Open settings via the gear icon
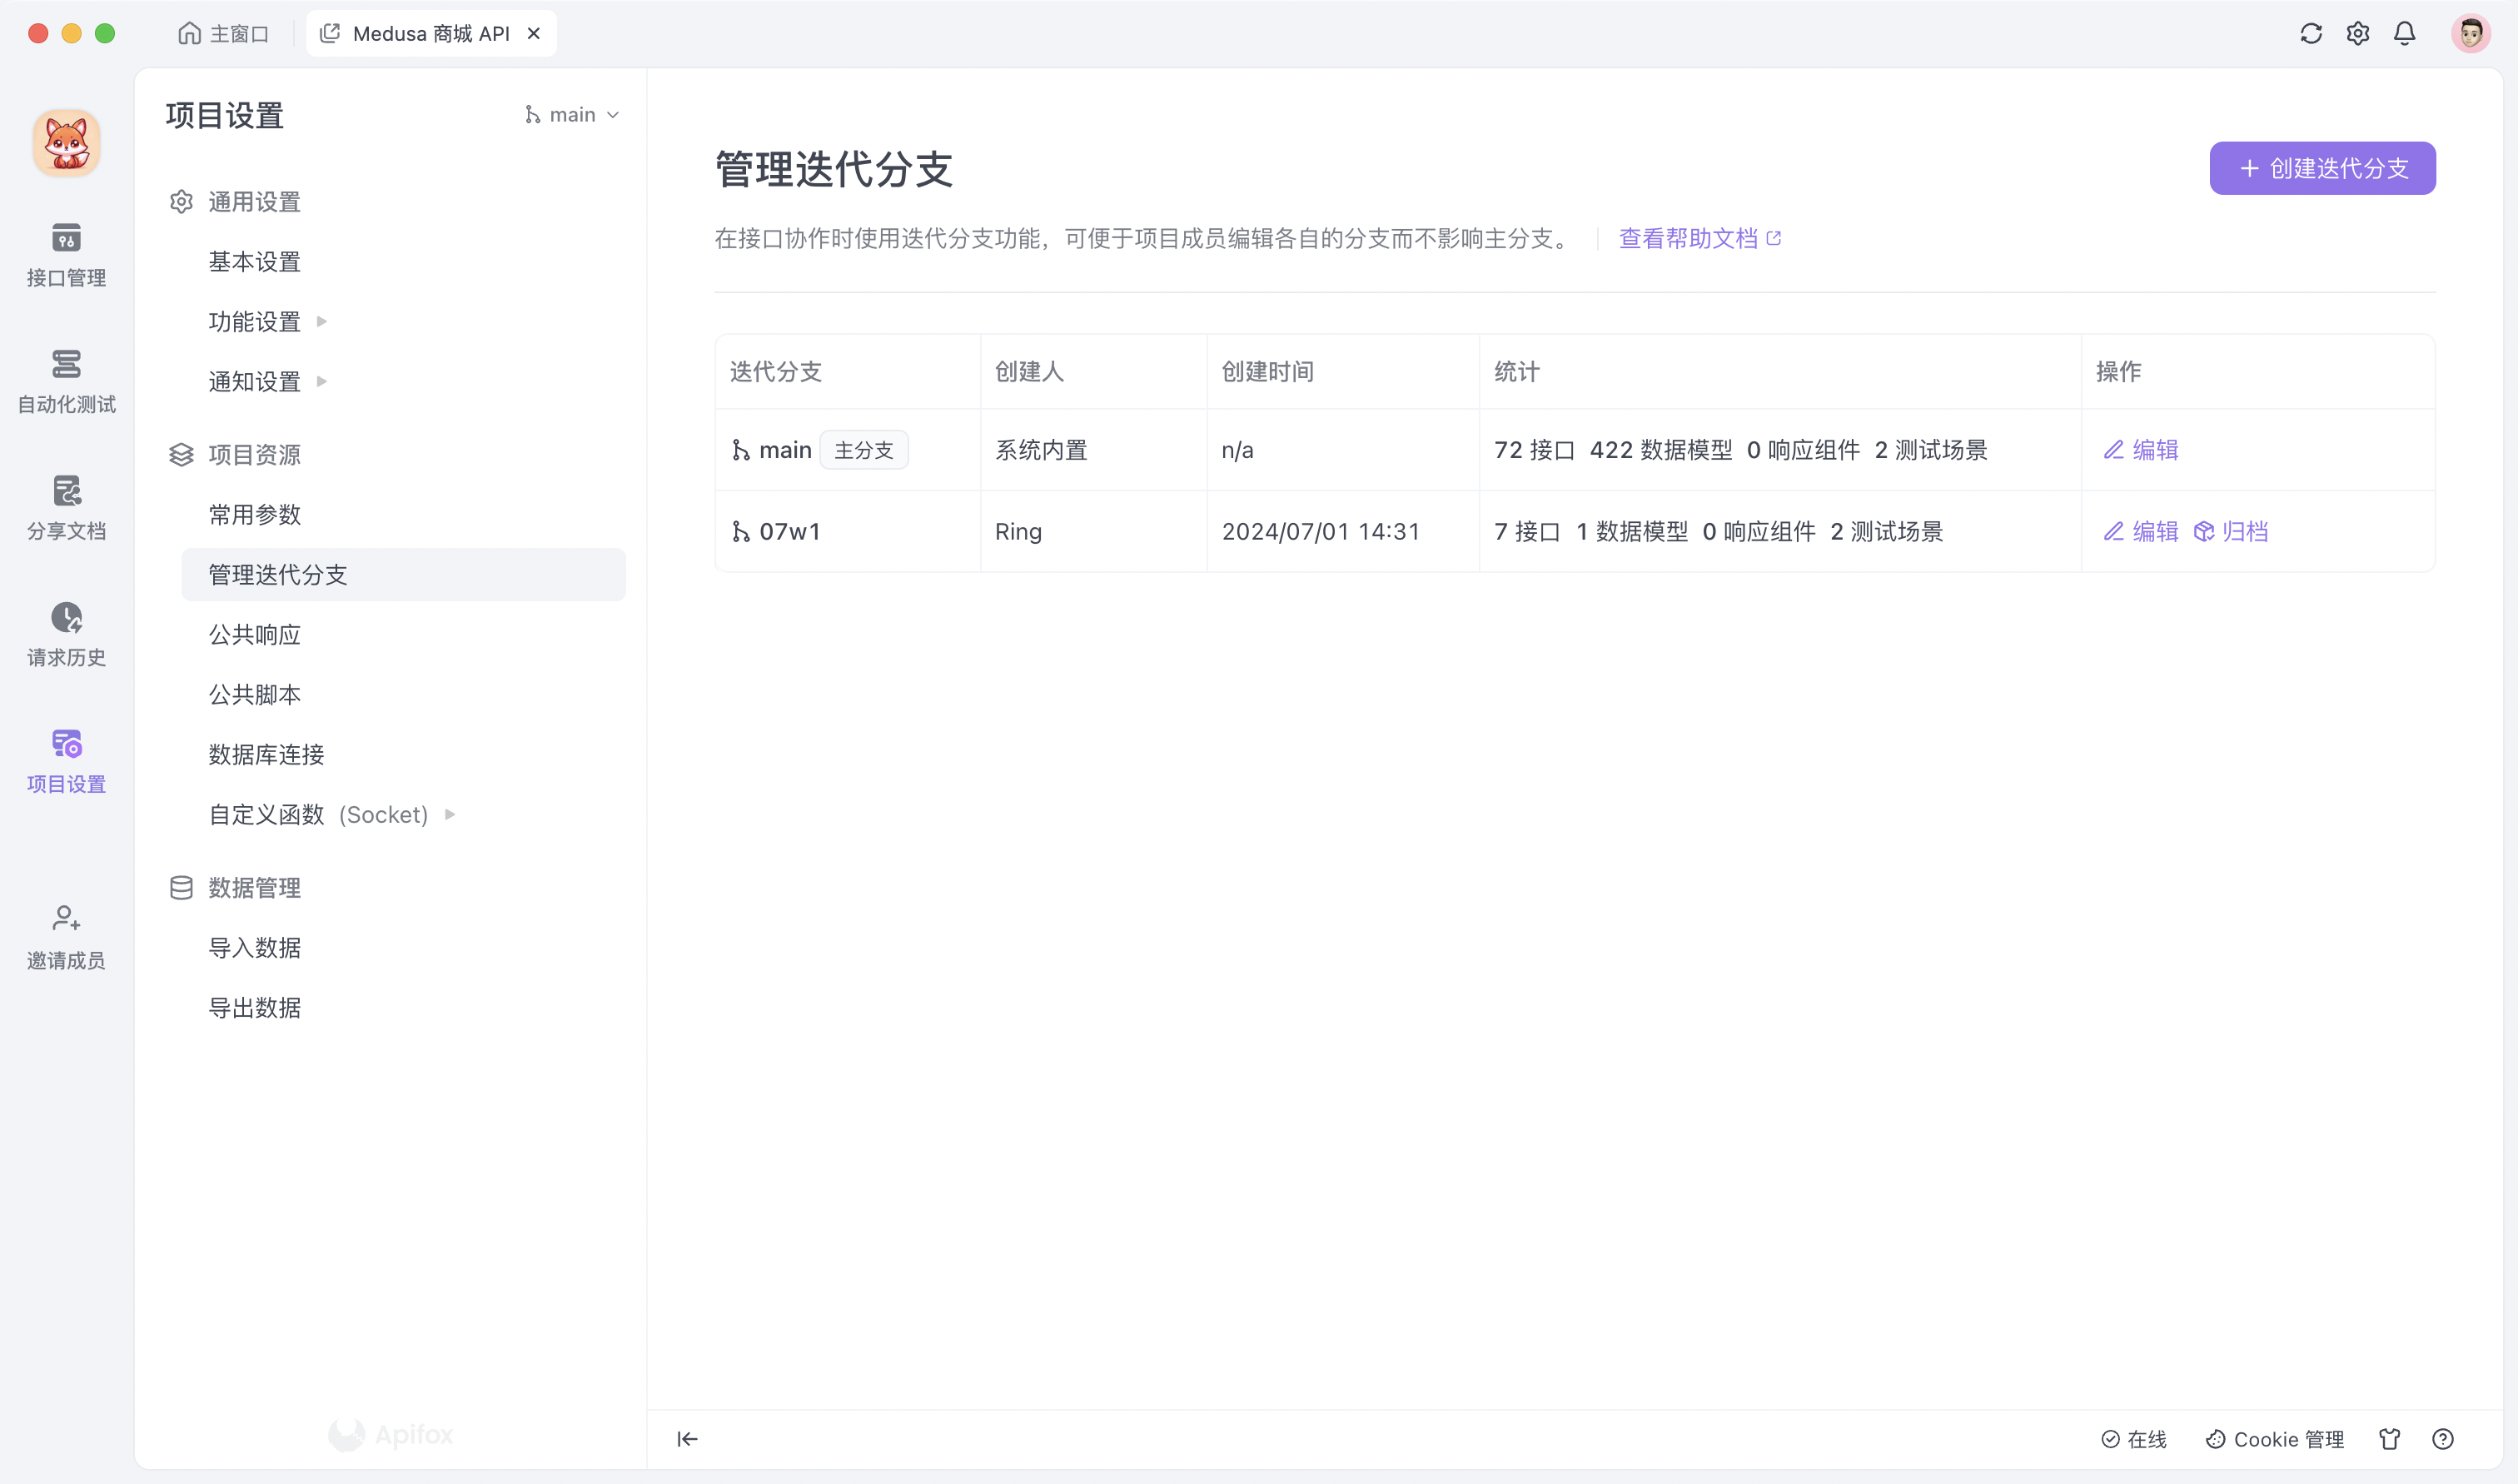This screenshot has width=2518, height=1484. coord(2357,33)
